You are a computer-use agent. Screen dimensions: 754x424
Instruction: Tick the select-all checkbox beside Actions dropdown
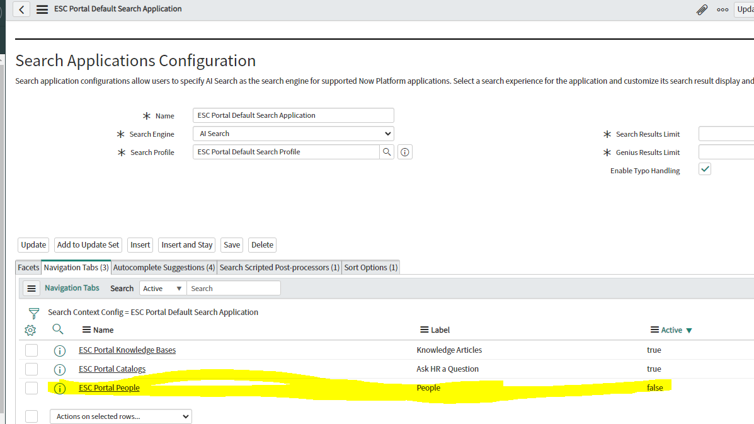coord(31,416)
